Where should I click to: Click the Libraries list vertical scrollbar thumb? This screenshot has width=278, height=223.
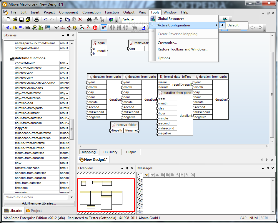coord(71,129)
